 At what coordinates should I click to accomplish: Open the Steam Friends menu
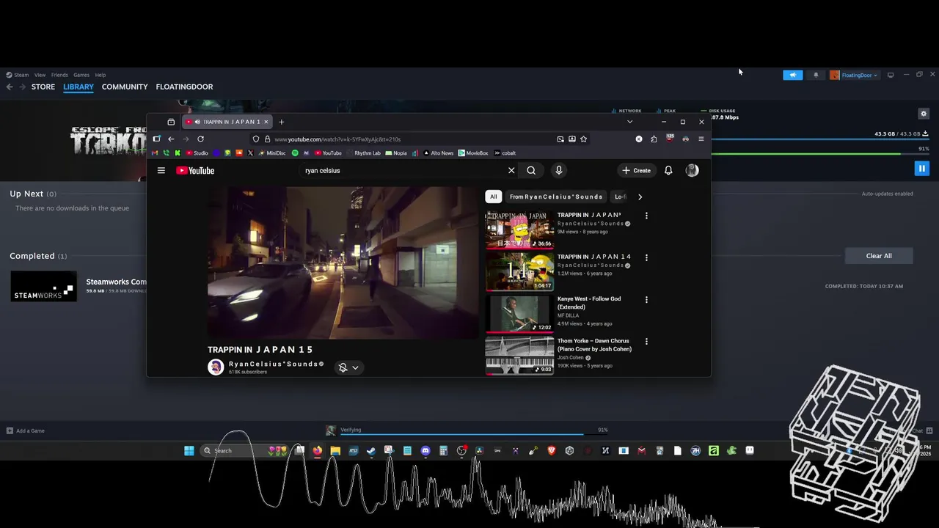click(x=59, y=75)
